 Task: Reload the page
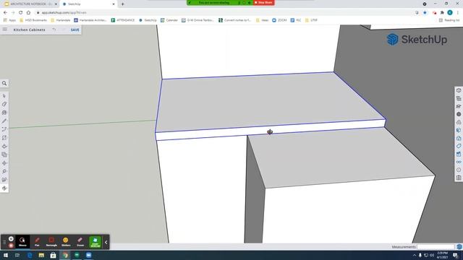21,13
